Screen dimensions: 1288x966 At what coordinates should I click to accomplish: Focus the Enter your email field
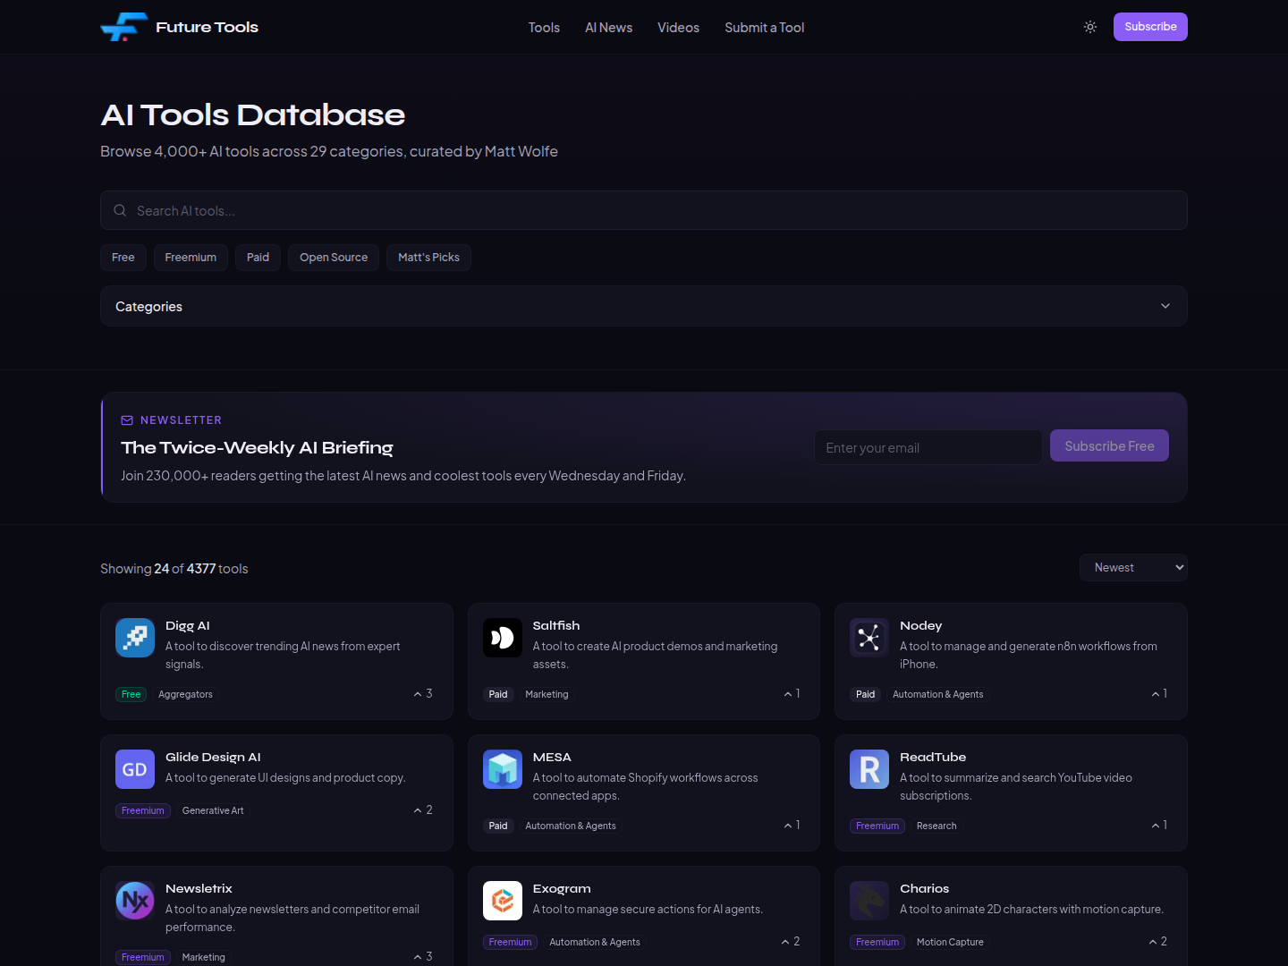(x=928, y=447)
